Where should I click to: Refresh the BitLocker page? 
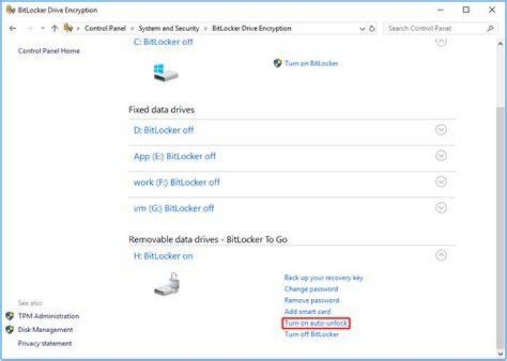pos(373,28)
